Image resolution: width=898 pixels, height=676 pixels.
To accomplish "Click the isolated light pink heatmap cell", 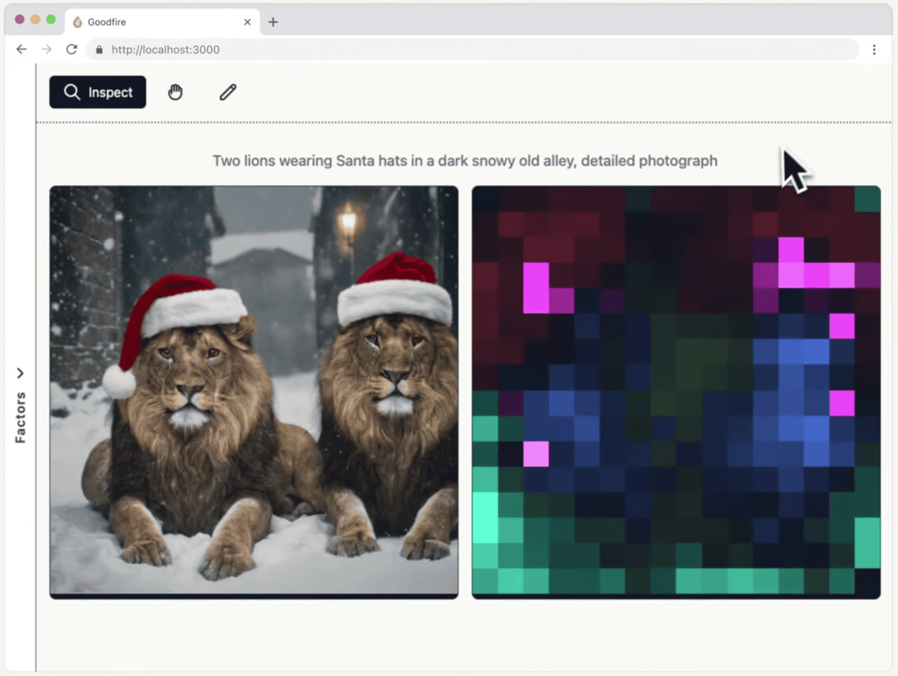I will (536, 454).
